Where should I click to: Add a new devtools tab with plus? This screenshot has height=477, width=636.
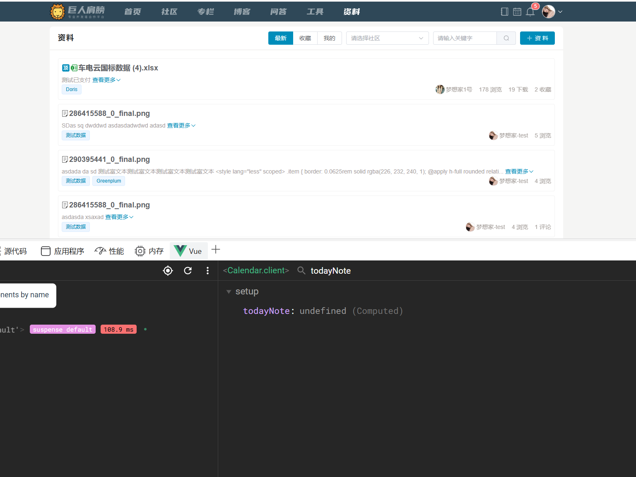pyautogui.click(x=216, y=250)
